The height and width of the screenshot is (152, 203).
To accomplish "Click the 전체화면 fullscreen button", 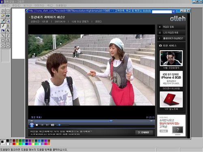I will (144, 133).
